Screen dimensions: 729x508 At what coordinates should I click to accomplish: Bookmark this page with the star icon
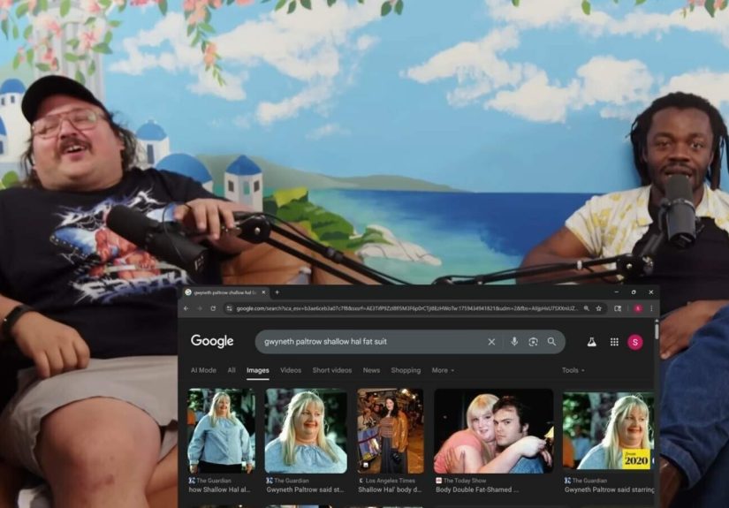coord(599,308)
